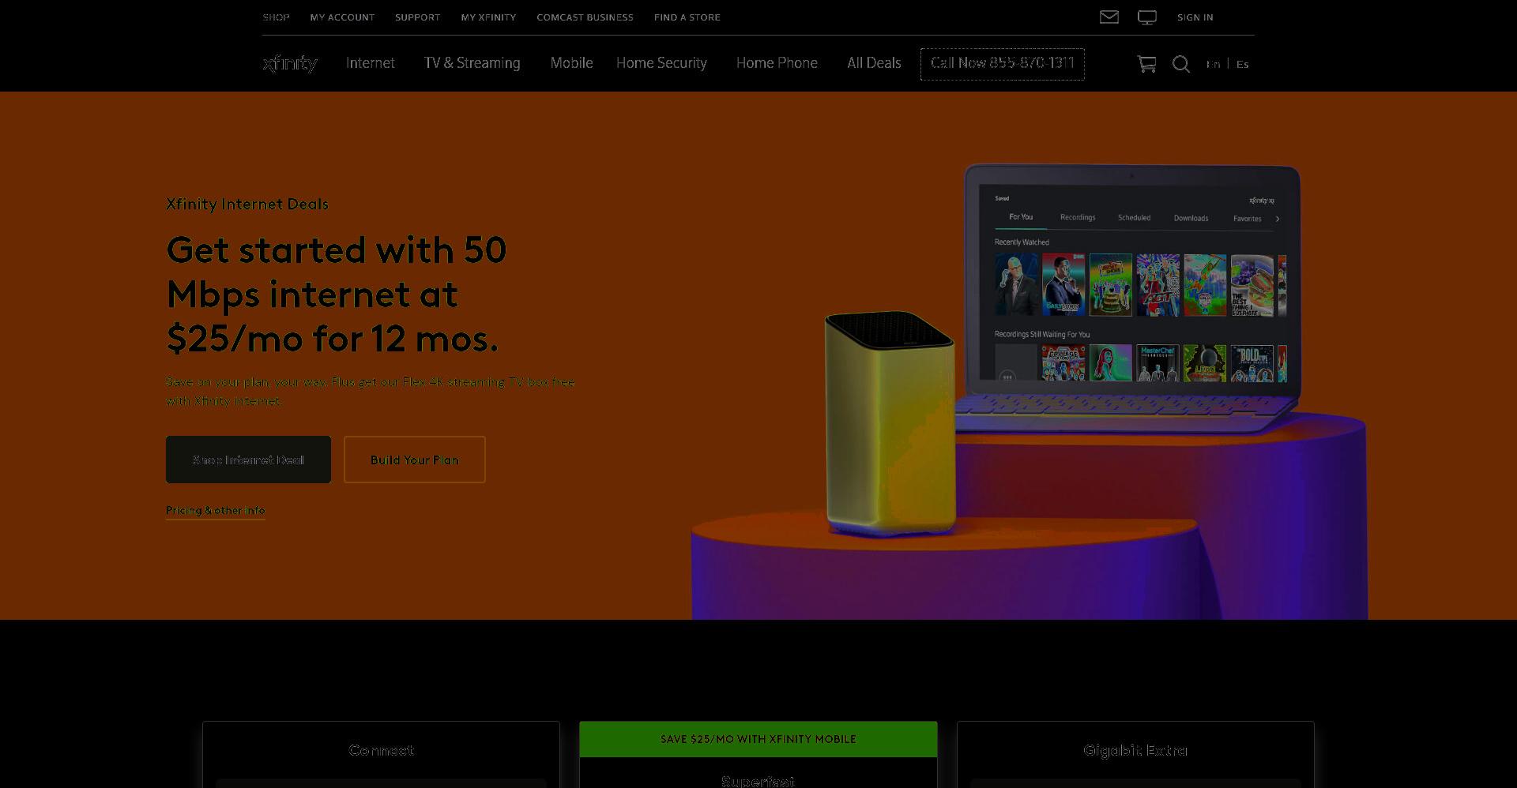
Task: Switch language to Es
Action: tap(1242, 65)
